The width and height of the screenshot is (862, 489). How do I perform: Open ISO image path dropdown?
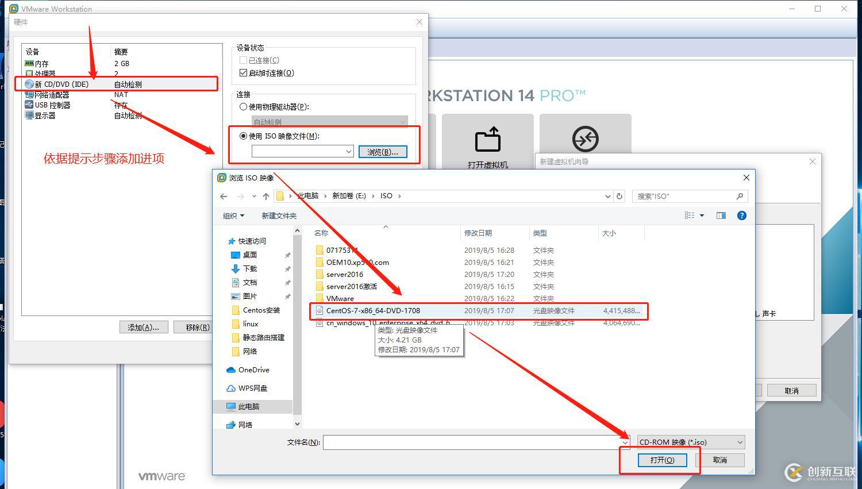(348, 152)
